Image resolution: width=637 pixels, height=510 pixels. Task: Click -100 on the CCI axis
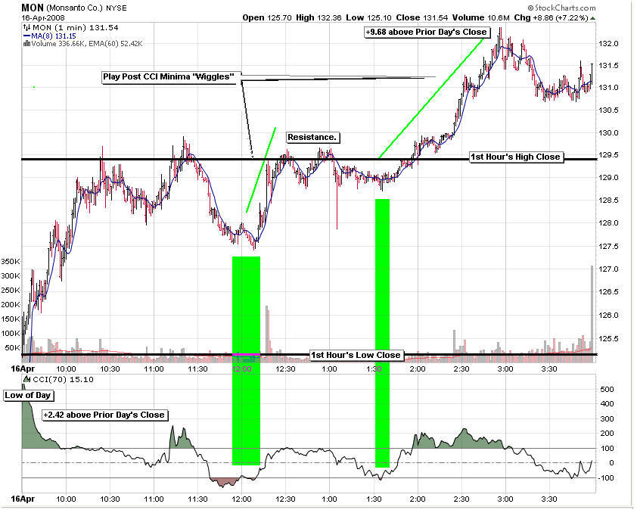click(605, 478)
